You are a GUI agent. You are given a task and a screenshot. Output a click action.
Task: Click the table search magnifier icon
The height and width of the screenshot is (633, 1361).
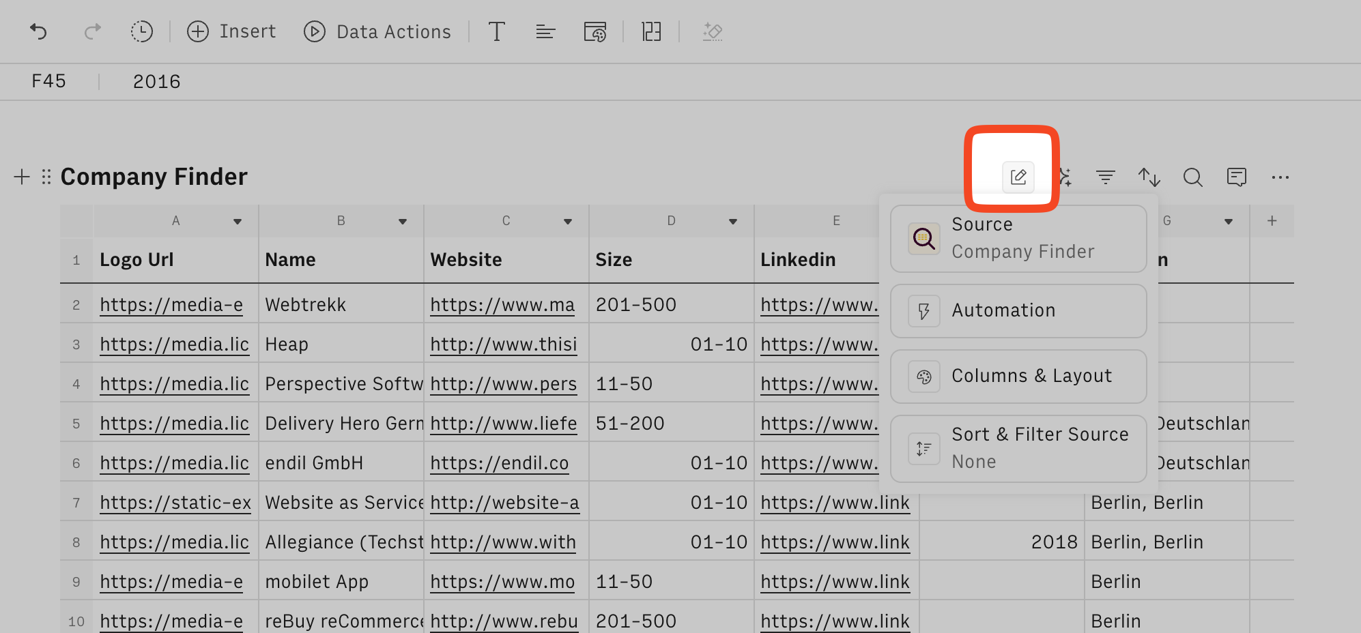1193,177
